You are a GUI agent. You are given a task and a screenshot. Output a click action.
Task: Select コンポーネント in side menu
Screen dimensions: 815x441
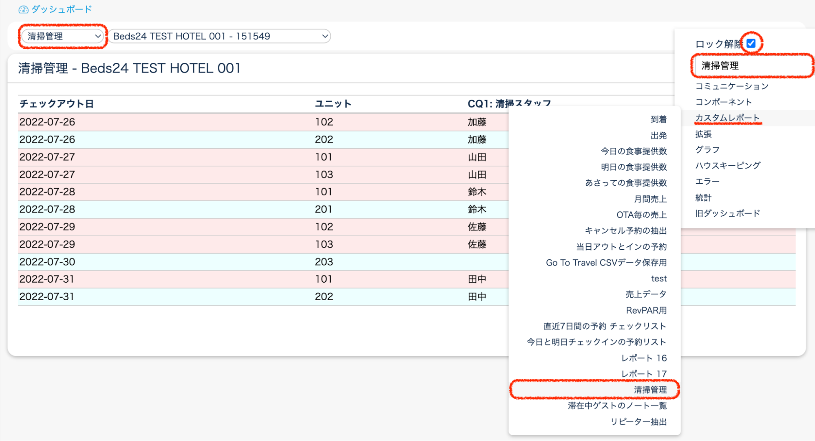[x=723, y=102]
